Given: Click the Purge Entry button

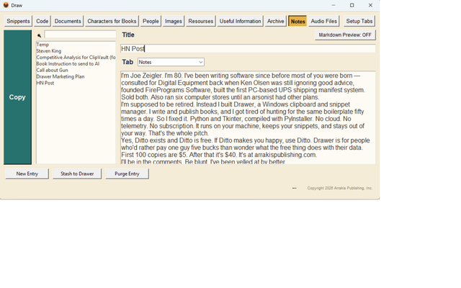Looking at the screenshot, I should 127,174.
